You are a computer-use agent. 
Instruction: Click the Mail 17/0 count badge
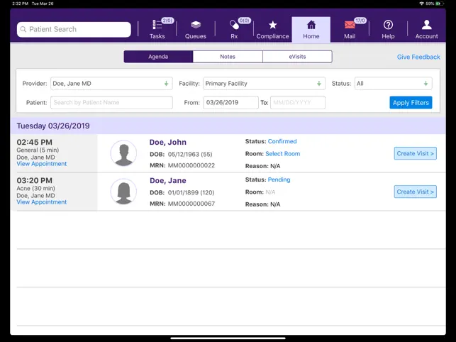pos(360,21)
